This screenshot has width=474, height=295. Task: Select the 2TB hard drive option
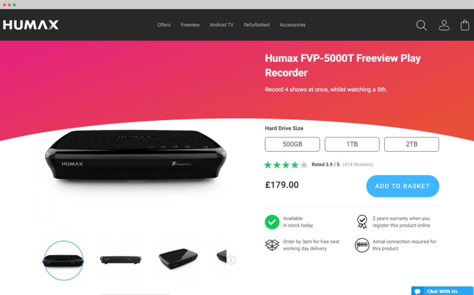[x=412, y=144]
